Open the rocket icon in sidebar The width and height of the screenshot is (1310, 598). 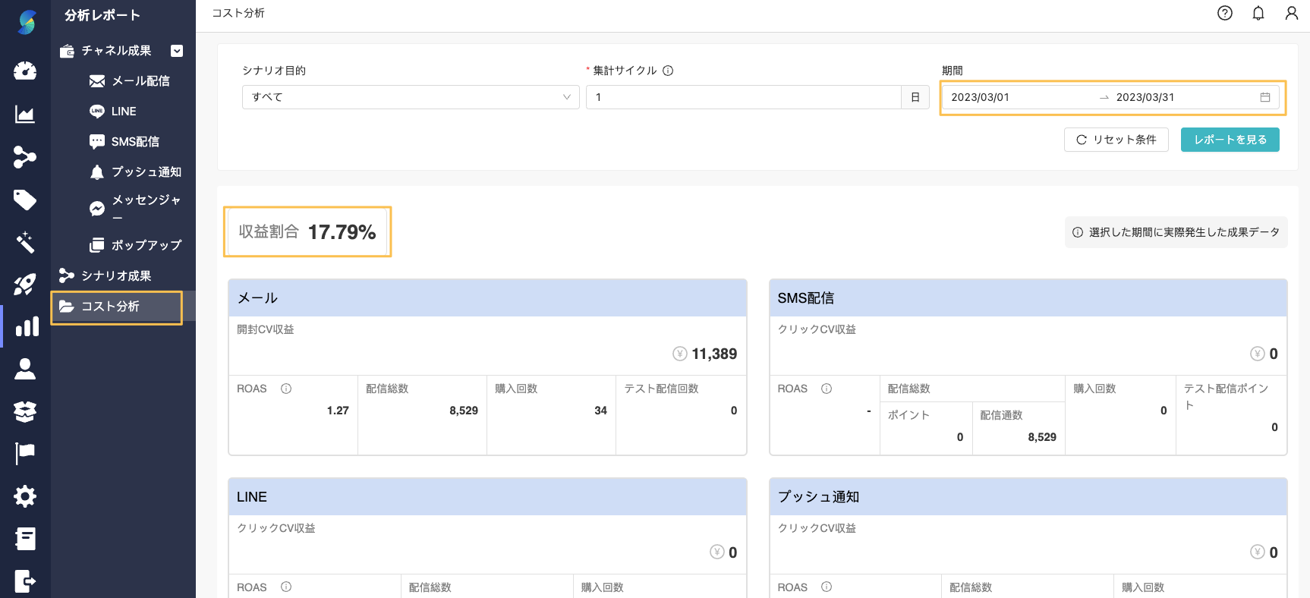(x=25, y=285)
